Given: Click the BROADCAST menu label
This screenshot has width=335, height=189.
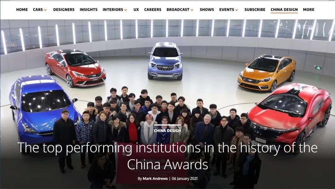Looking at the screenshot, I should [x=178, y=10].
